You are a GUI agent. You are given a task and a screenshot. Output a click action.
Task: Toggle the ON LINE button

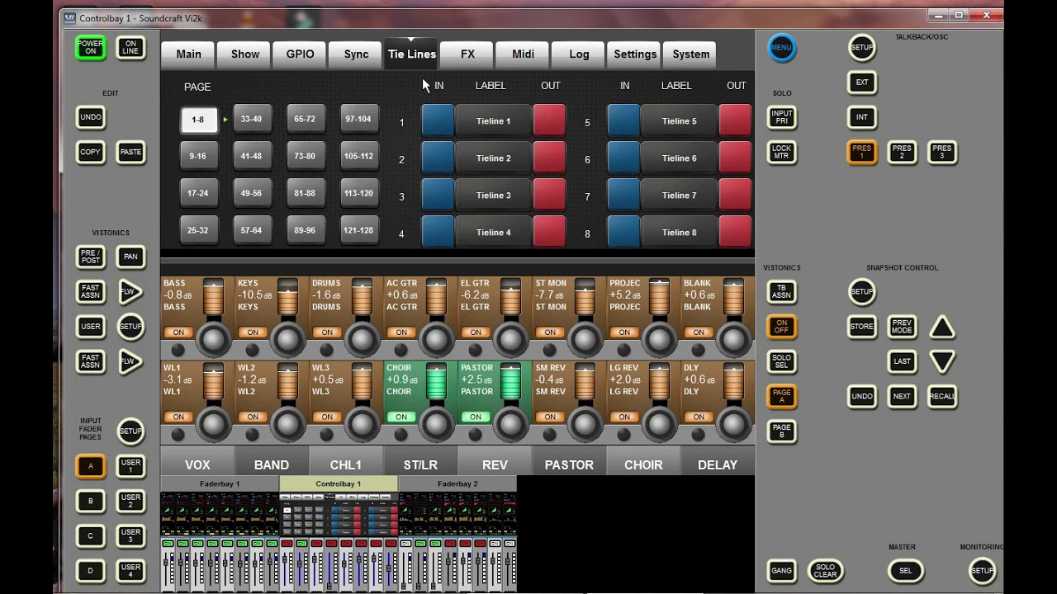click(130, 48)
